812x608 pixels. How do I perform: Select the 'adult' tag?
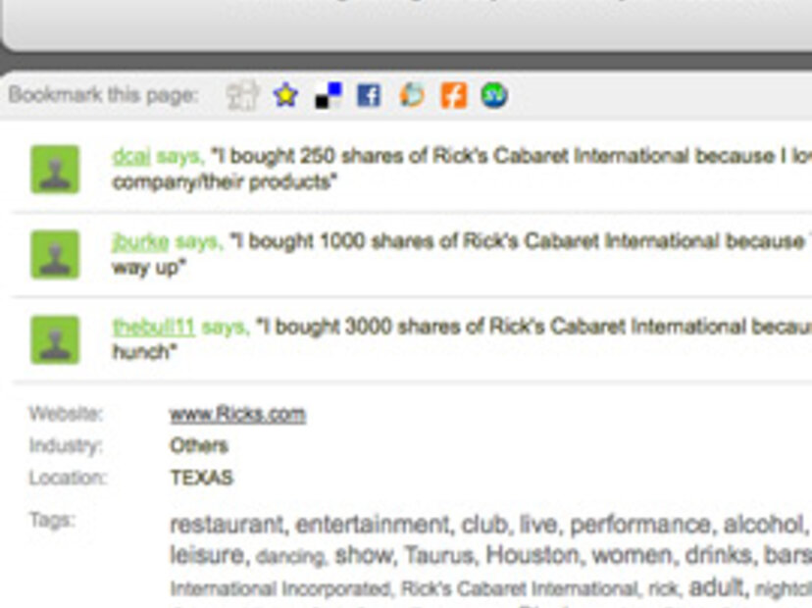[x=717, y=588]
